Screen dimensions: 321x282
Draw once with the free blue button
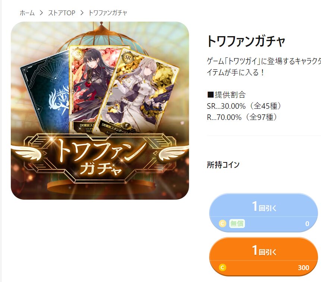[x=264, y=213]
